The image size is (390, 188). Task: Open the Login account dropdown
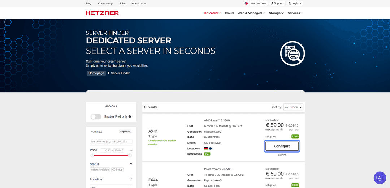click(x=295, y=4)
